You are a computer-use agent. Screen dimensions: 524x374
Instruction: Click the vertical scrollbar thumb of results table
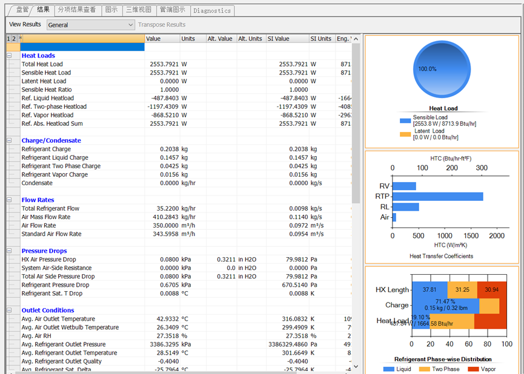[356, 123]
